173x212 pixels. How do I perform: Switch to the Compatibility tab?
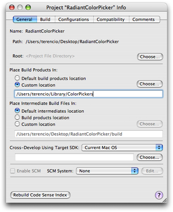[x=111, y=20]
